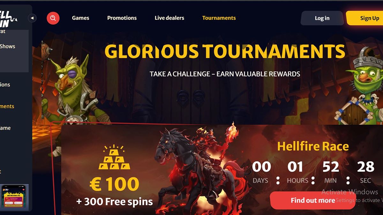Viewport: 383px width, 215px height.
Task: Select highlighted Tournaments entry in sidebar
Action: pyautogui.click(x=7, y=106)
